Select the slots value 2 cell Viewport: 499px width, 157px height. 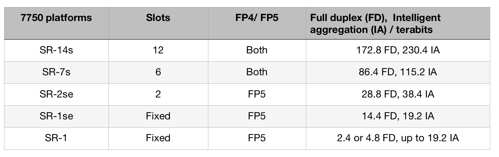pyautogui.click(x=158, y=94)
